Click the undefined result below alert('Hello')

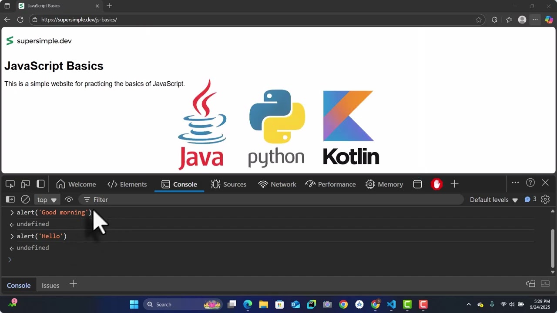coord(33,248)
